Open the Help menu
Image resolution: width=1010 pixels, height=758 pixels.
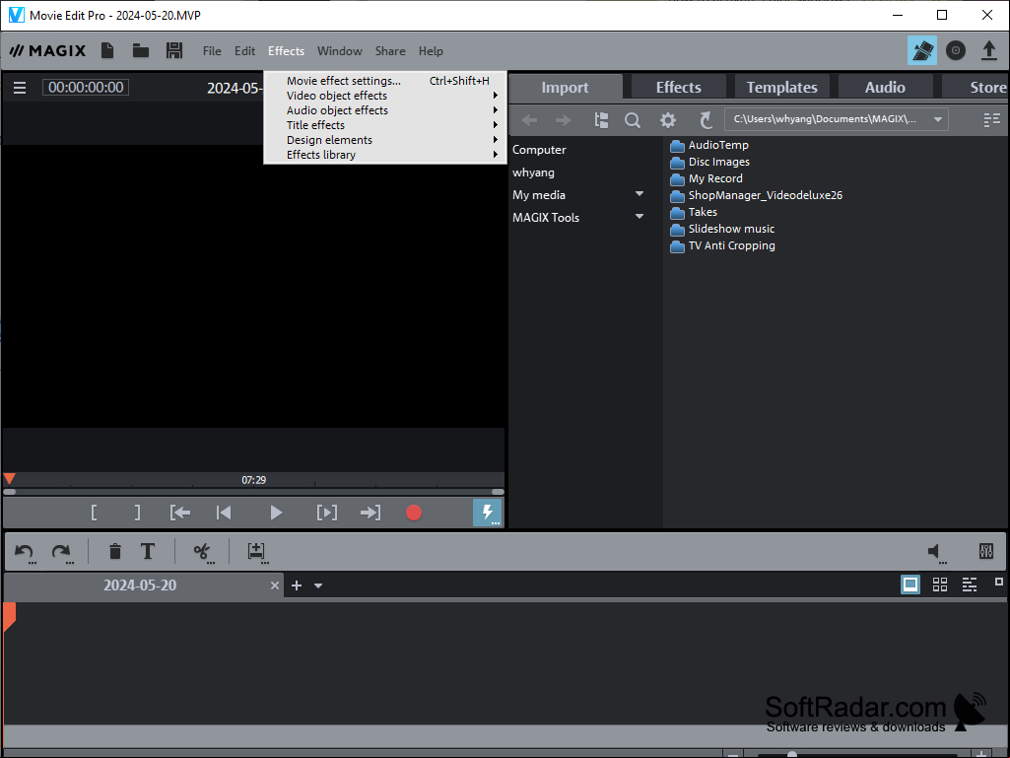point(431,51)
